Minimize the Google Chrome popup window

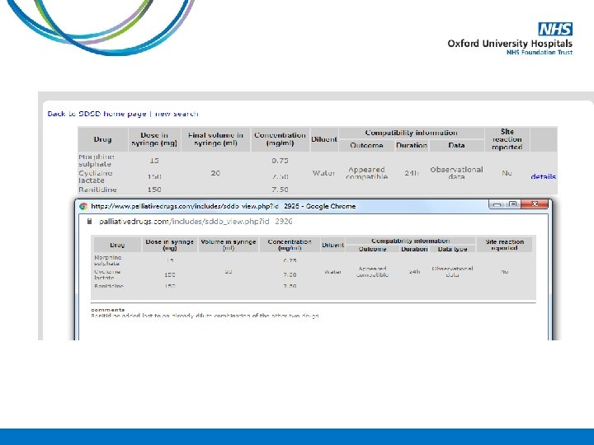[497, 204]
